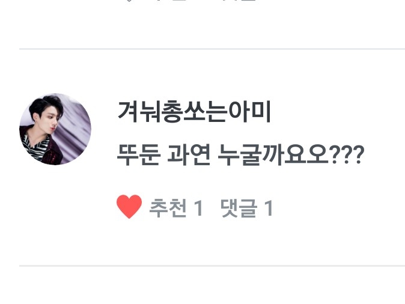The image size is (405, 304).
Task: Click the number 1 beside 댓글
Action: point(269,208)
